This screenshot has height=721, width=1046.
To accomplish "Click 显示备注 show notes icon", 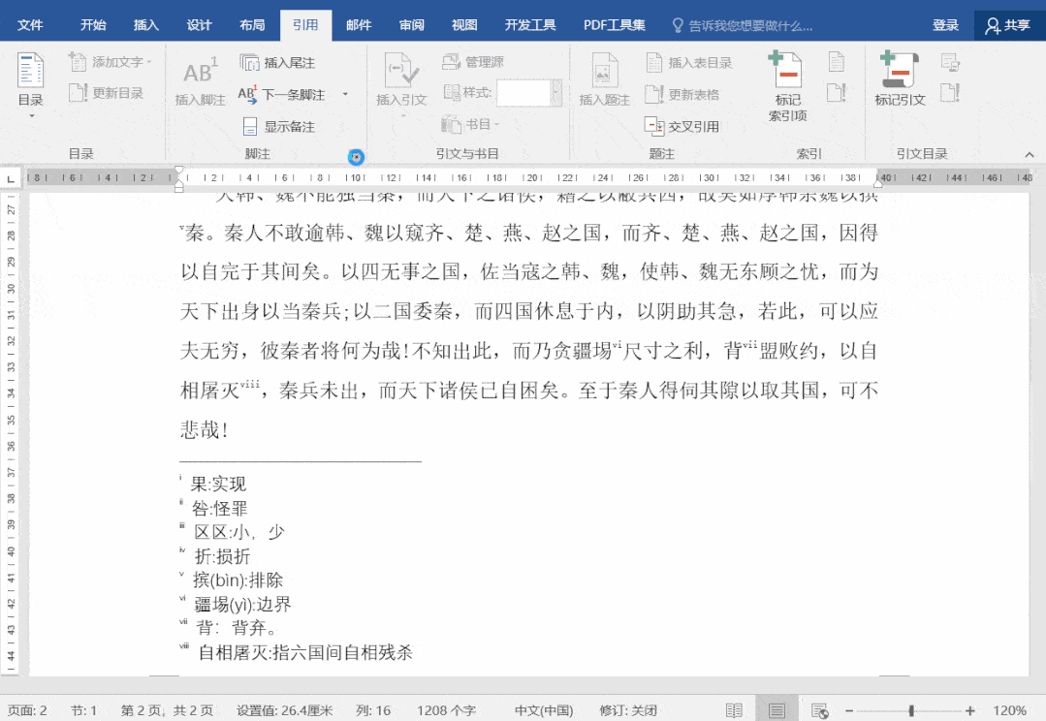I will pyautogui.click(x=250, y=127).
